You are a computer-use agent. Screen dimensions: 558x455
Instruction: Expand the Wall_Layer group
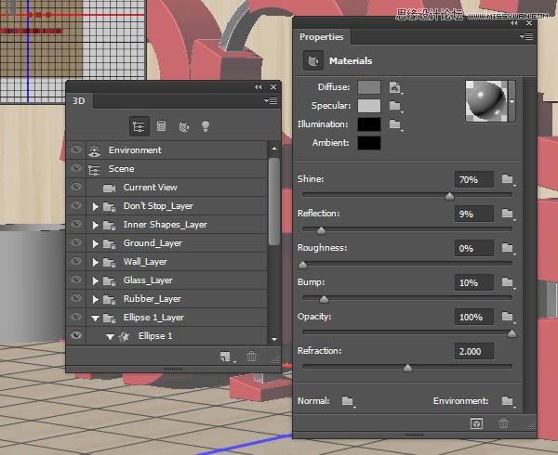pyautogui.click(x=95, y=262)
